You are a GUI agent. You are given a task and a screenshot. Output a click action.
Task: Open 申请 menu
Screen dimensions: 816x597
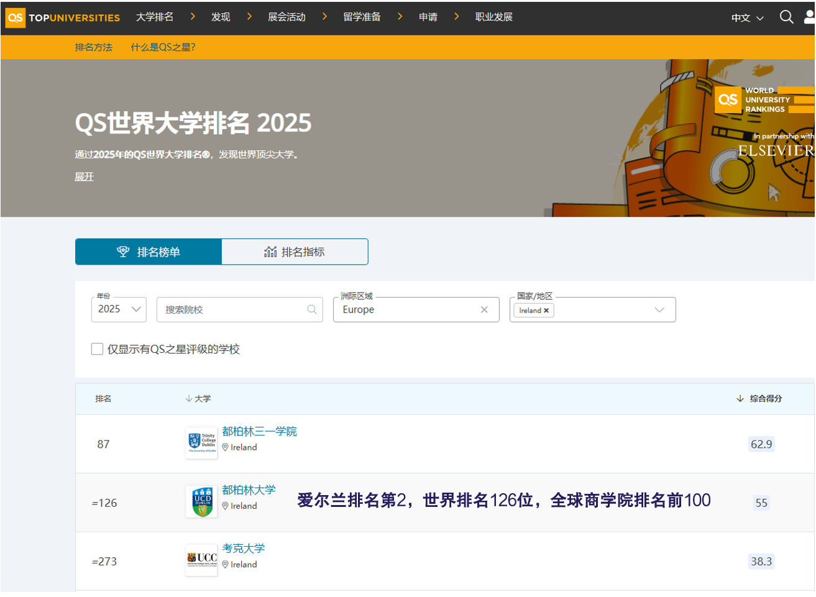[428, 17]
